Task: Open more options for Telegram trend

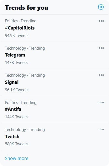Action: [x=101, y=48]
